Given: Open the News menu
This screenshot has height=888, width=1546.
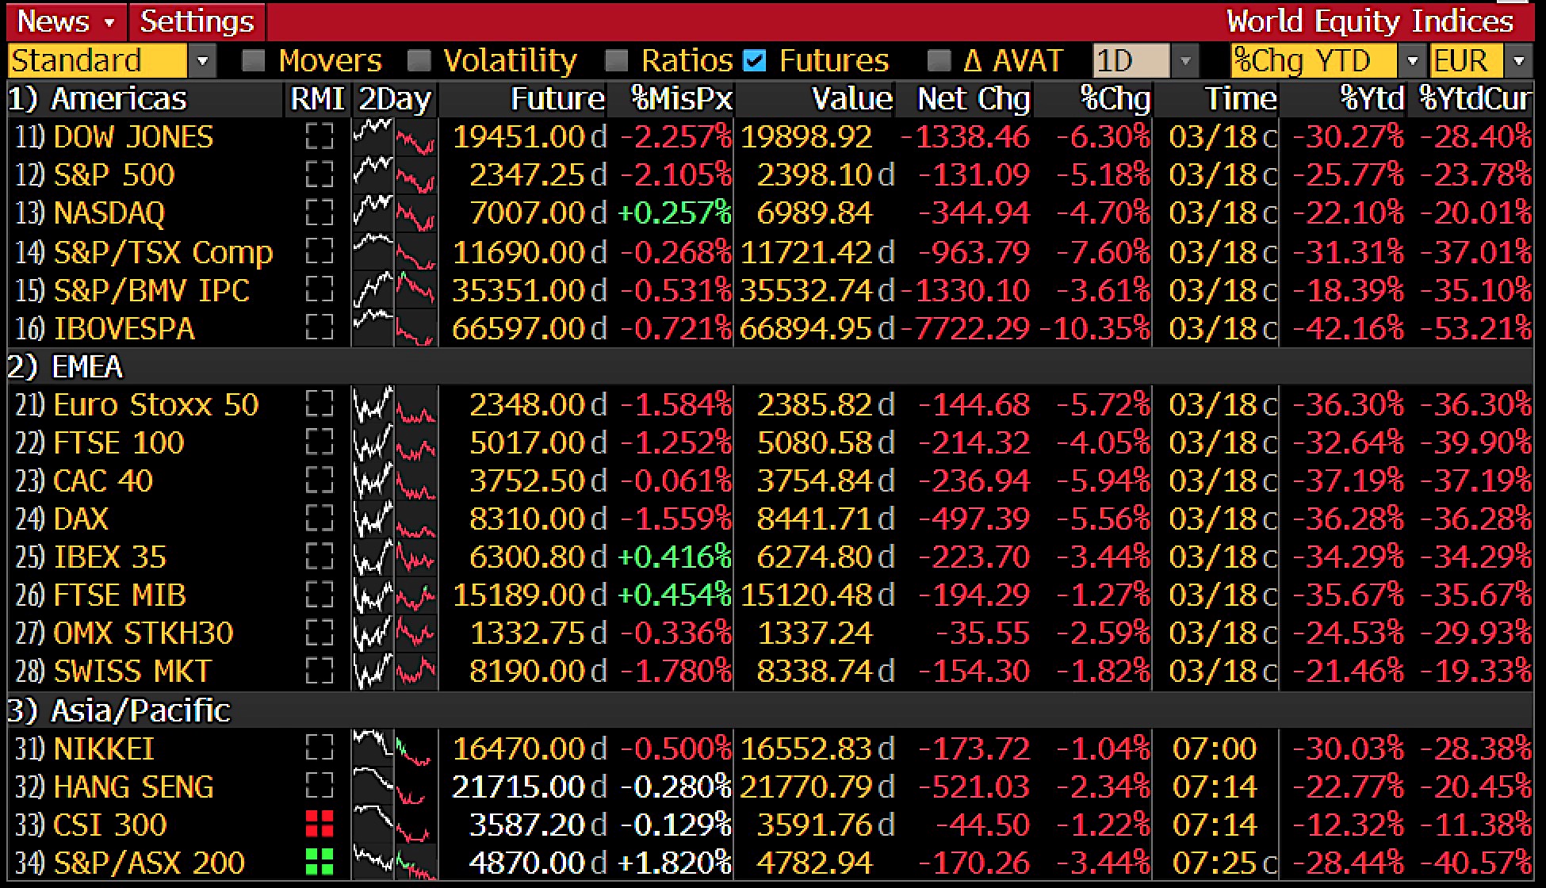Looking at the screenshot, I should (x=66, y=21).
